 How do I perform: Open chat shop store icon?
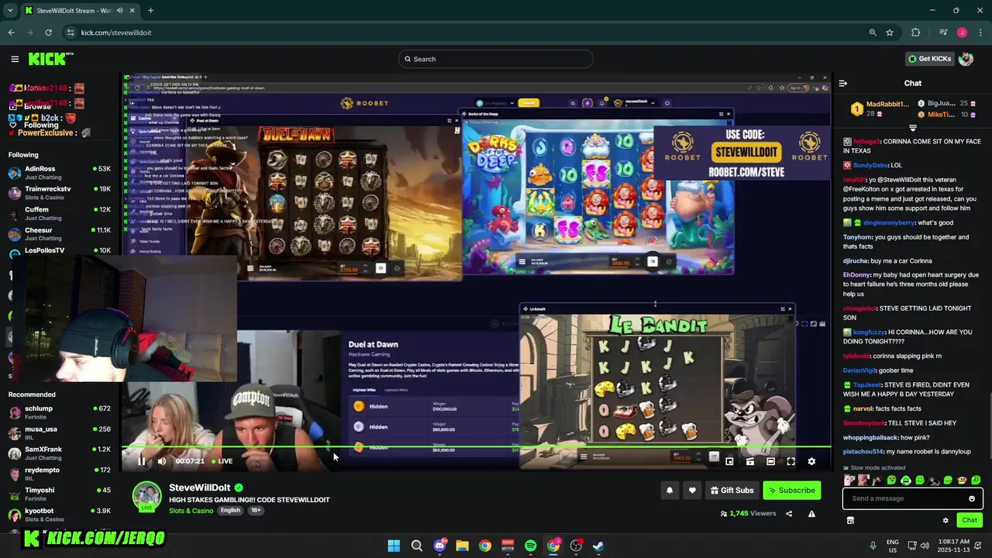[x=850, y=520]
